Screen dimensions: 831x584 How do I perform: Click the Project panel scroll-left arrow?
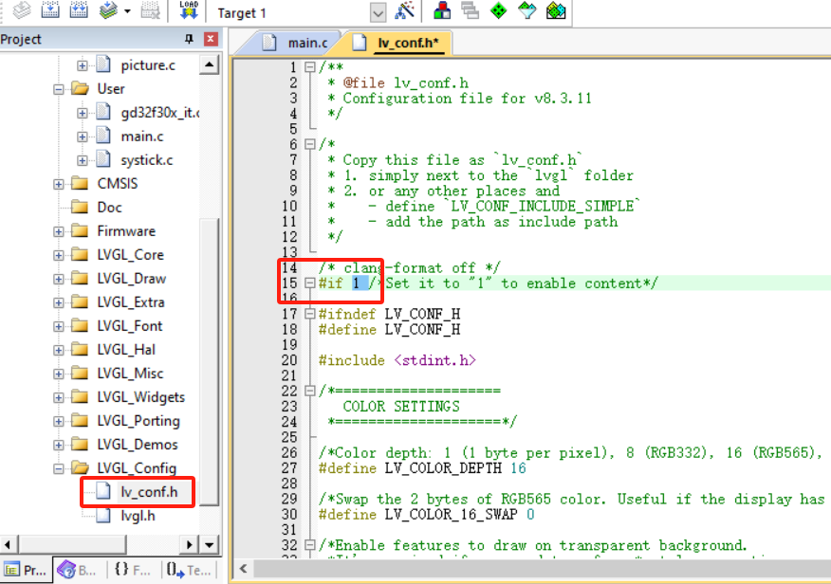point(8,544)
